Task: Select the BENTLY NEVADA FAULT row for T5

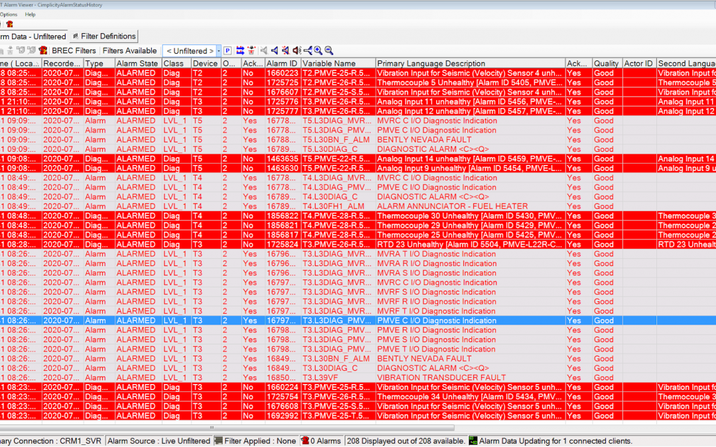Action: 424,140
